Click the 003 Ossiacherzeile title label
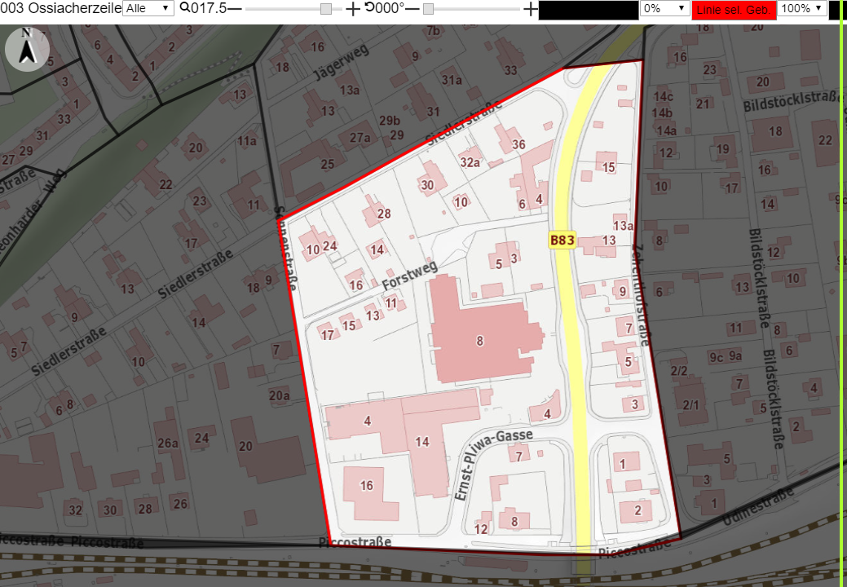This screenshot has width=847, height=587. (61, 8)
